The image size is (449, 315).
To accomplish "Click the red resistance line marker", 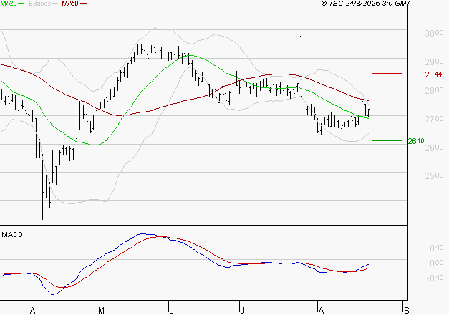I will tap(387, 74).
